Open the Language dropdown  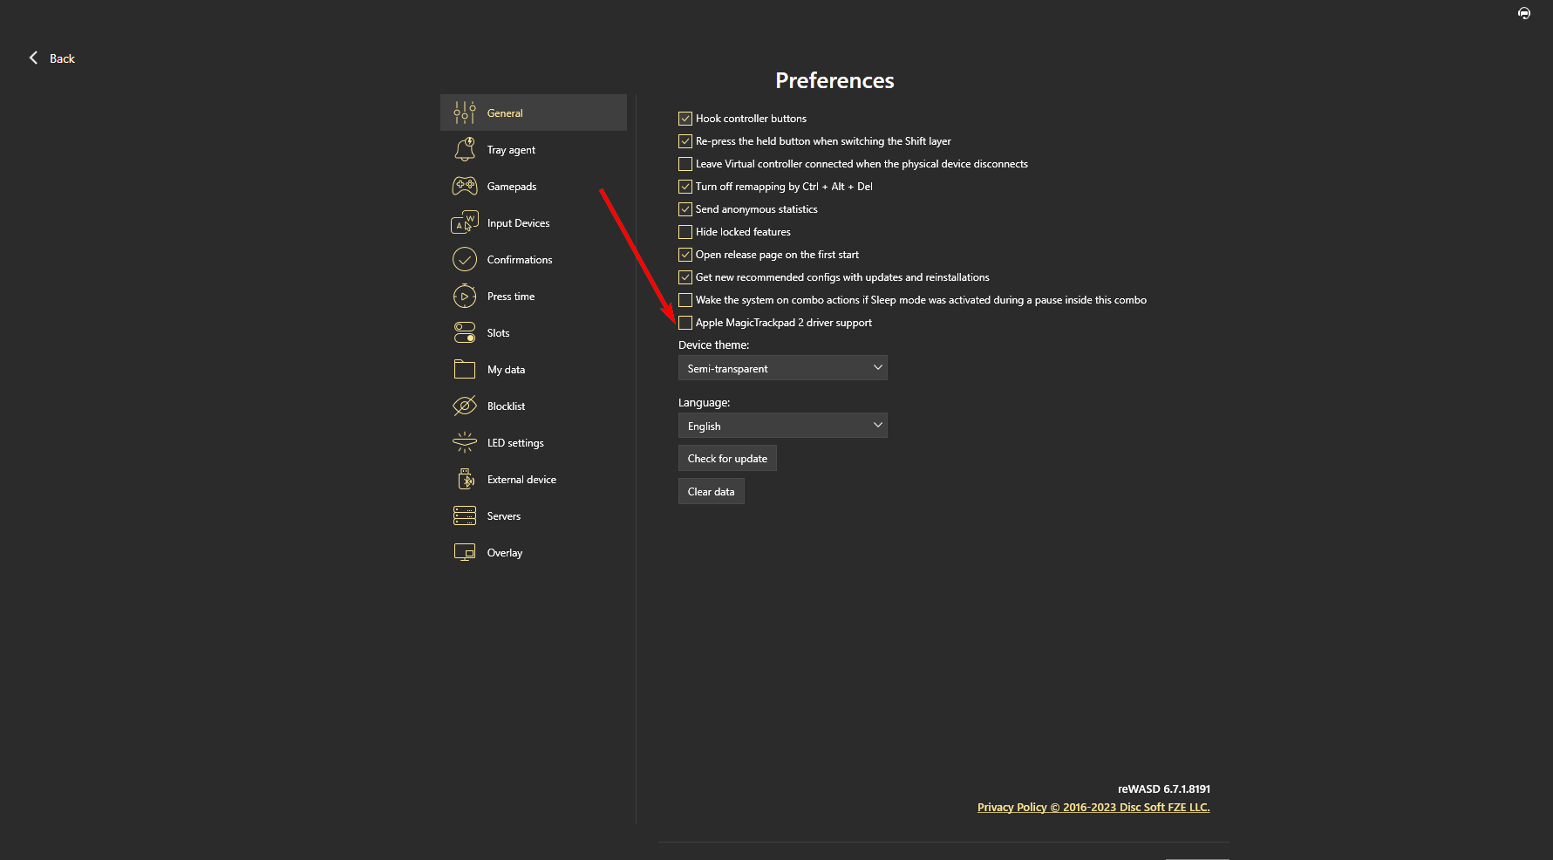coord(782,426)
